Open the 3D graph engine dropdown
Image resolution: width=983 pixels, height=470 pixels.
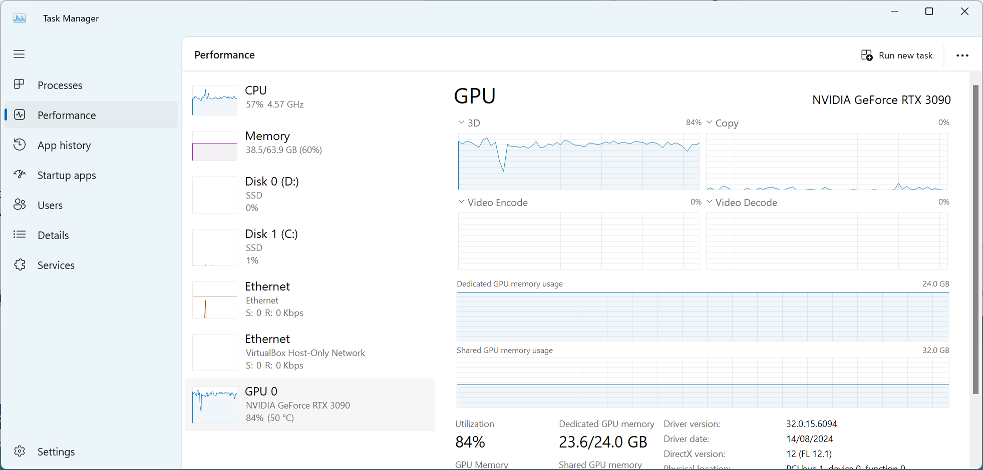coord(461,122)
